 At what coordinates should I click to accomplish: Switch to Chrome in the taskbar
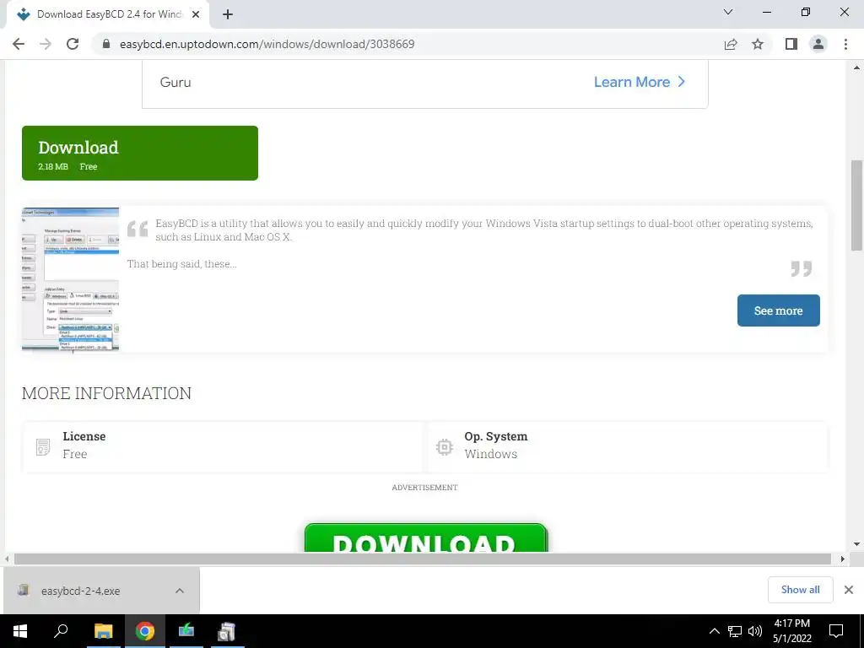point(145,631)
